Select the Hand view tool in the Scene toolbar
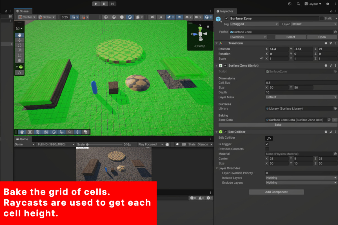This screenshot has height=225, width=338. [19, 35]
